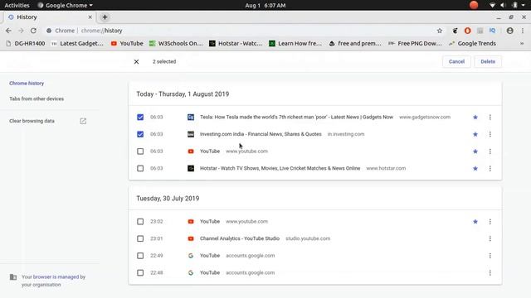The width and height of the screenshot is (531, 298).
Task: Go back using the browser back arrow
Action: (x=8, y=31)
